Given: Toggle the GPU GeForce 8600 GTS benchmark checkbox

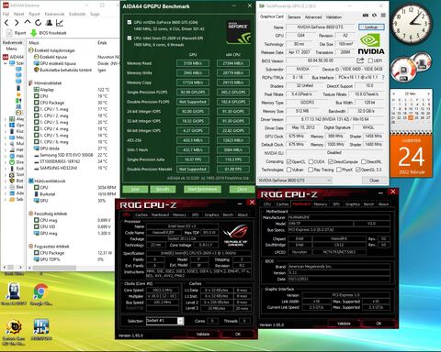Looking at the screenshot, I should click(x=130, y=22).
